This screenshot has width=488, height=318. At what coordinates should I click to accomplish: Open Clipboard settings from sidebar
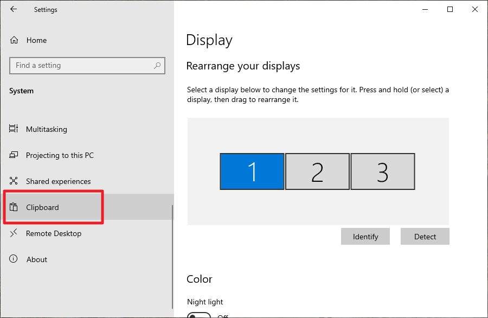click(x=43, y=207)
